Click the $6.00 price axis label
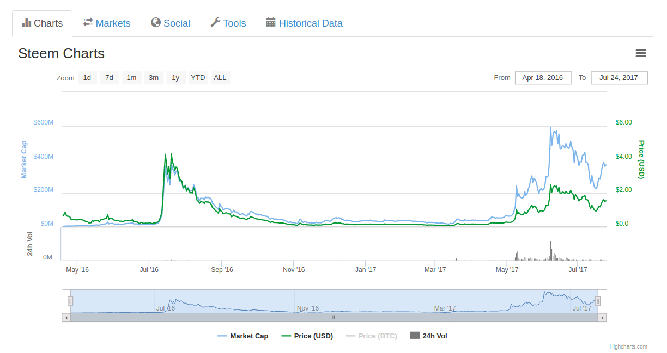The width and height of the screenshot is (667, 353). [x=624, y=122]
